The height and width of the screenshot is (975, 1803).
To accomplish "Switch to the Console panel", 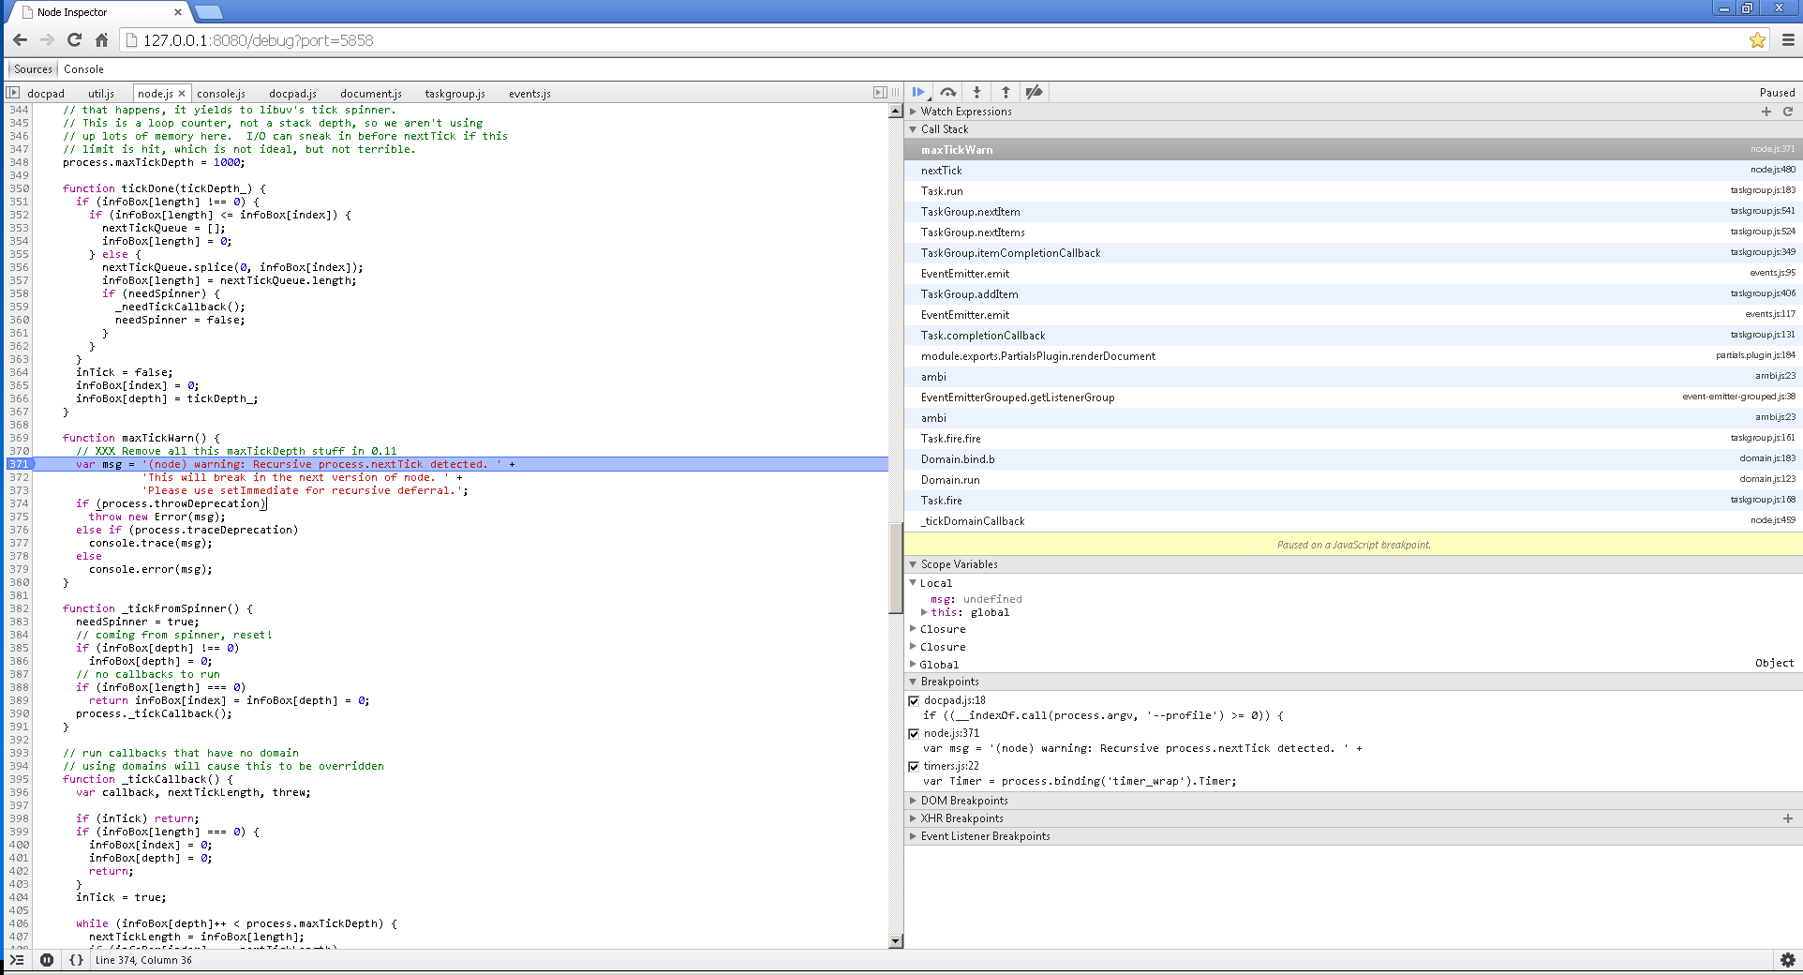I will tap(83, 69).
